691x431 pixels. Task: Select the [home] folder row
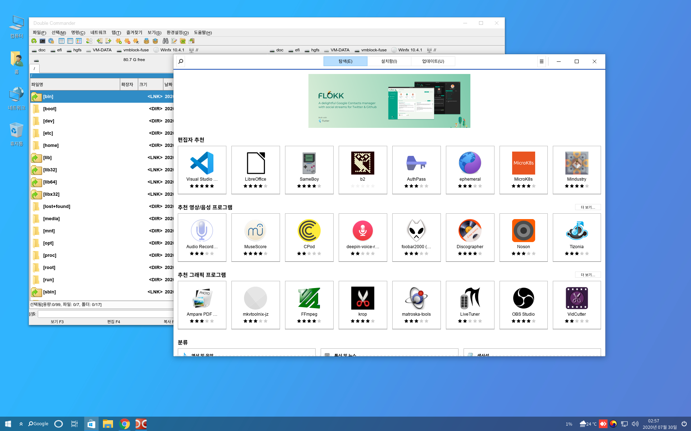tap(102, 145)
